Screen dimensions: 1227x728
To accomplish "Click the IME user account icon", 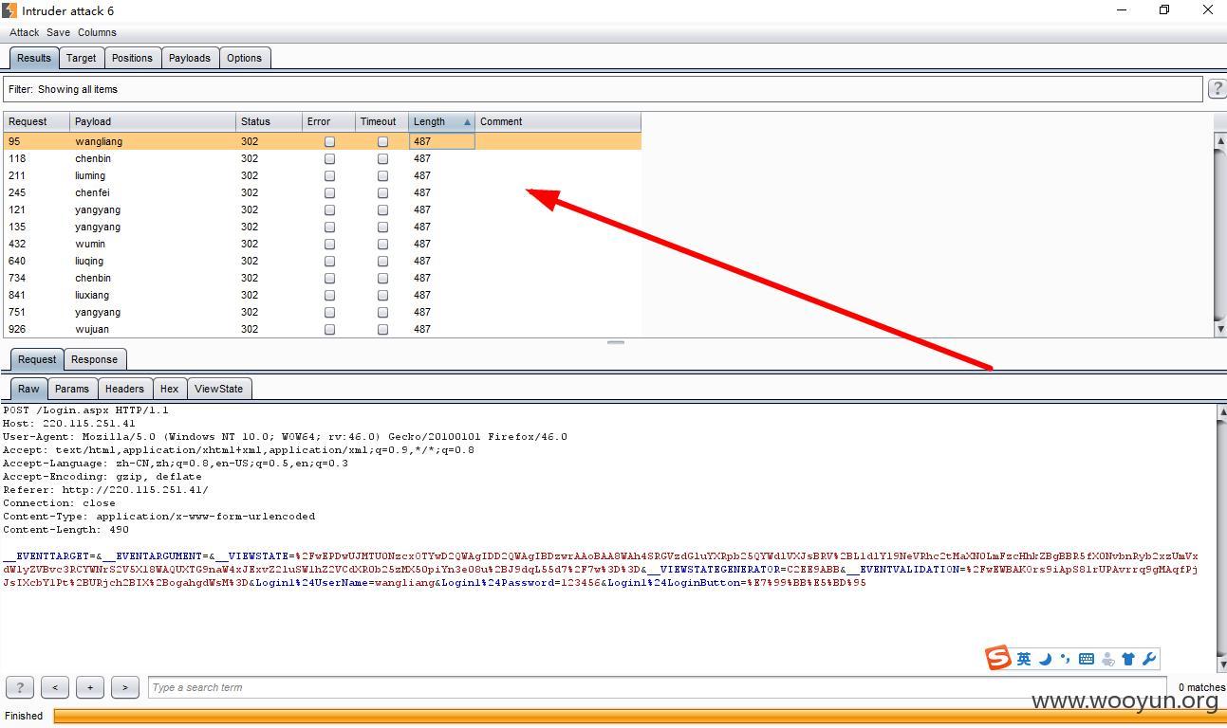I will tap(1107, 659).
